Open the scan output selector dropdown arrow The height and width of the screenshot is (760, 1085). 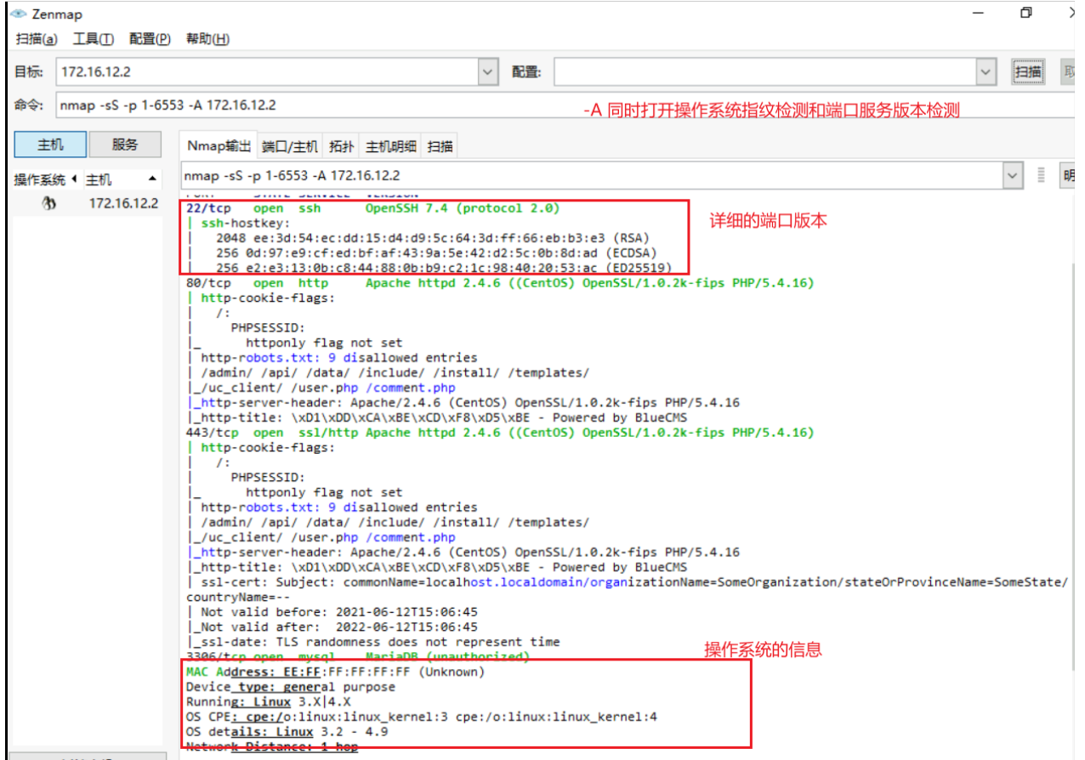[x=1013, y=176]
